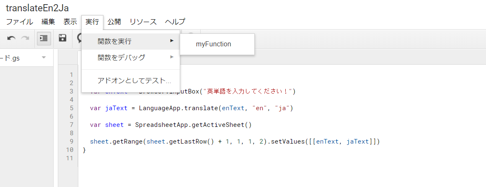This screenshot has width=486, height=187.
Task: Toggle the indent formatting icon
Action: (43, 38)
